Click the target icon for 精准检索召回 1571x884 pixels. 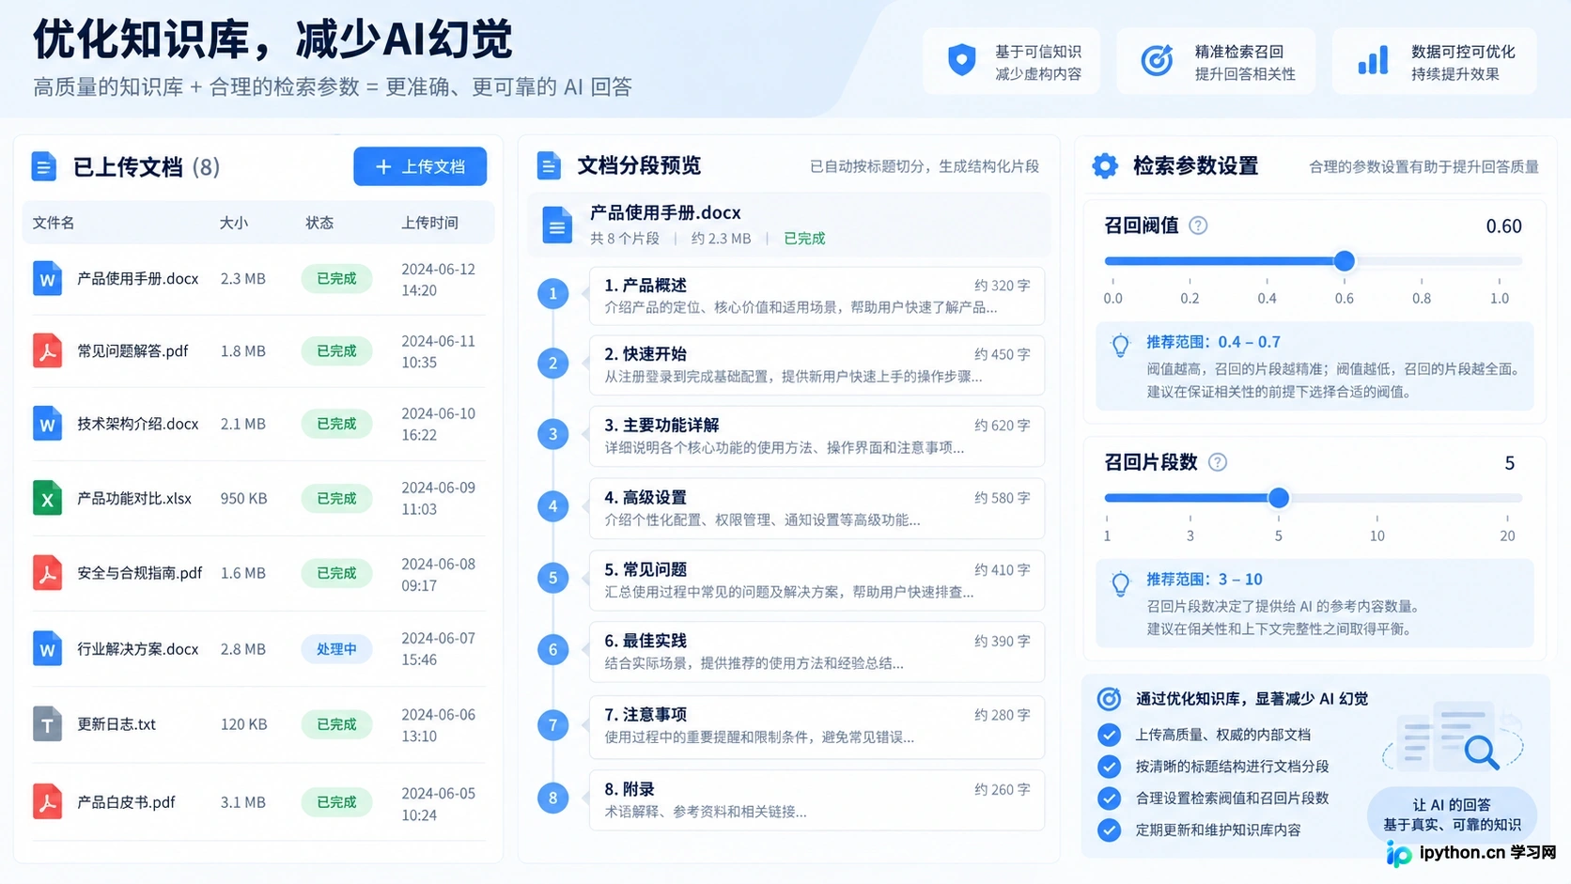[x=1157, y=60]
